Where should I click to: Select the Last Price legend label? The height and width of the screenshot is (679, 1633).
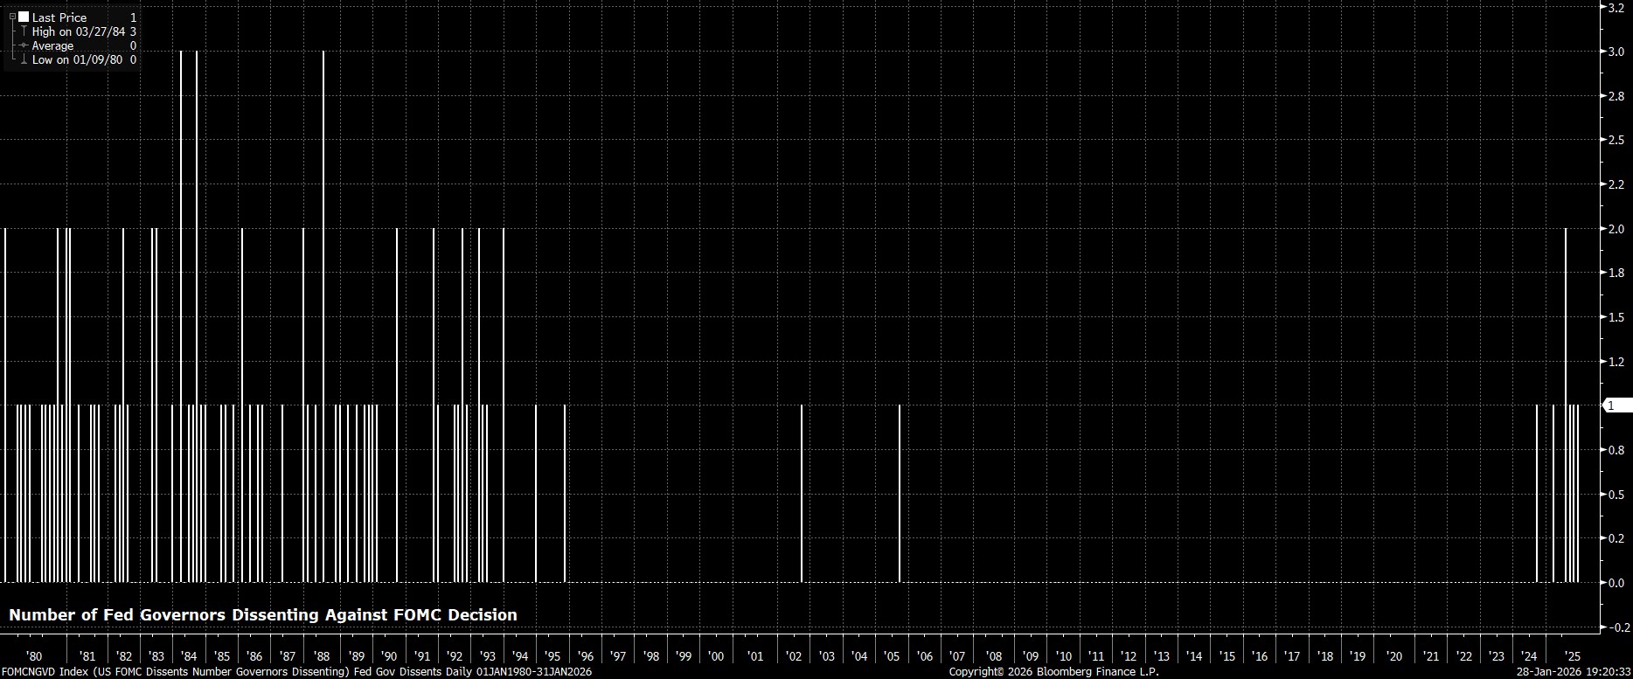(59, 17)
